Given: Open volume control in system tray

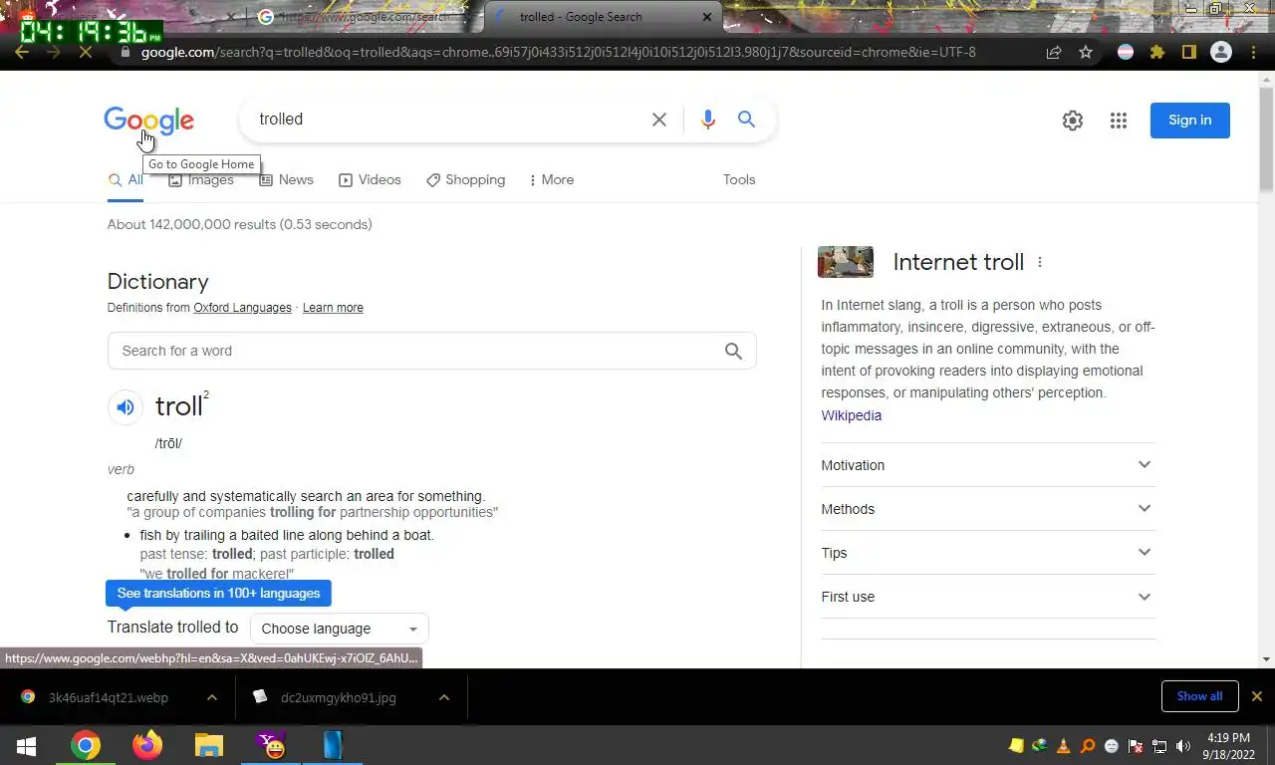Looking at the screenshot, I should [1183, 746].
